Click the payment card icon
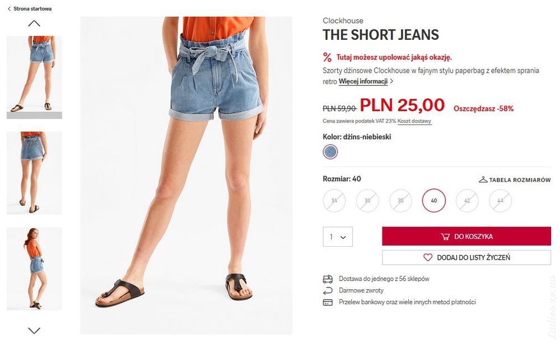Viewport: 560px width, 344px height. [x=328, y=303]
